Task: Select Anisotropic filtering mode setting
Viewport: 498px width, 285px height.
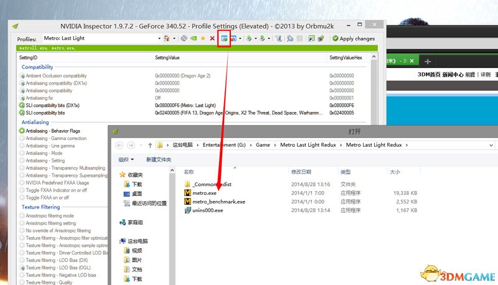Action: tap(50, 216)
